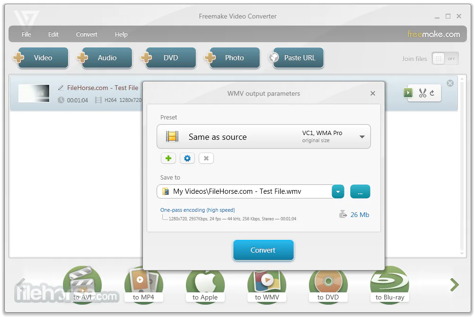Click the 00:01:04 duration text
The height and width of the screenshot is (317, 475).
pos(77,100)
